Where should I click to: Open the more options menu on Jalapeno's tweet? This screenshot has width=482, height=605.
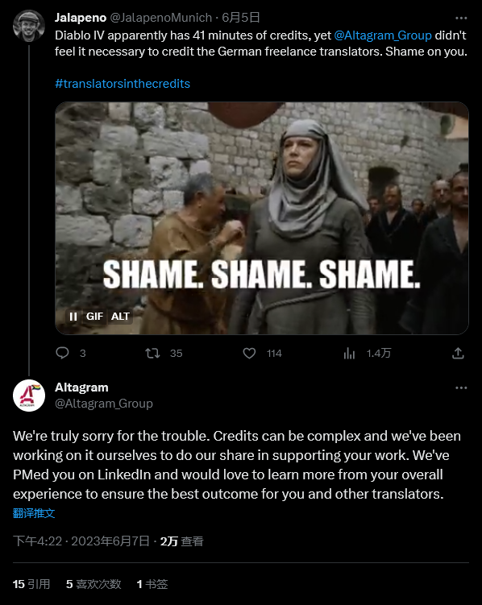coord(461,18)
